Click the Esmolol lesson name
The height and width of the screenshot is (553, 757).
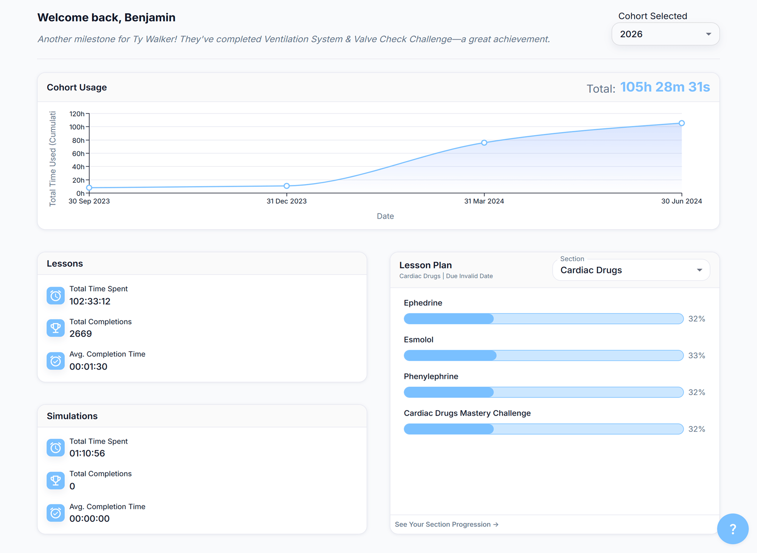pyautogui.click(x=419, y=339)
